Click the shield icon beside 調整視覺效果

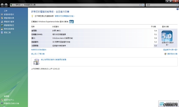point(2,18)
